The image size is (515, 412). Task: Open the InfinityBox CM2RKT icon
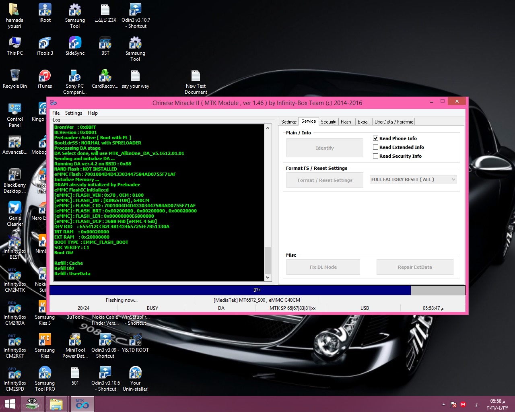15,346
